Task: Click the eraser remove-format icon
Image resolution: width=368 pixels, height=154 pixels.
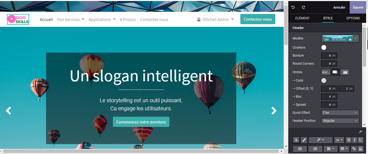Action: pos(361,132)
